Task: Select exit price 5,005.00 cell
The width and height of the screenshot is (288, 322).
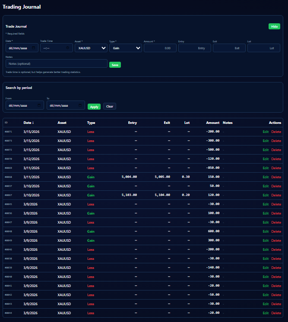Action: coord(162,177)
